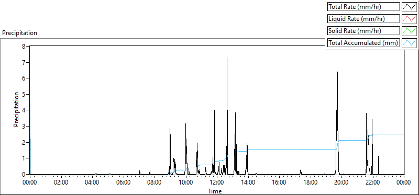The height and width of the screenshot is (195, 419).
Task: Click the 06:00 time axis label
Action: (124, 182)
